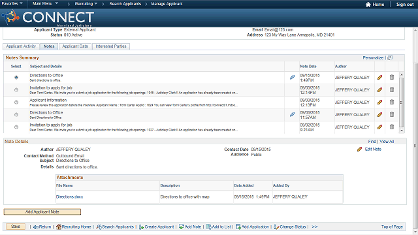This screenshot has width=418, height=235.
Task: Click the Add to List icon
Action: [208, 227]
